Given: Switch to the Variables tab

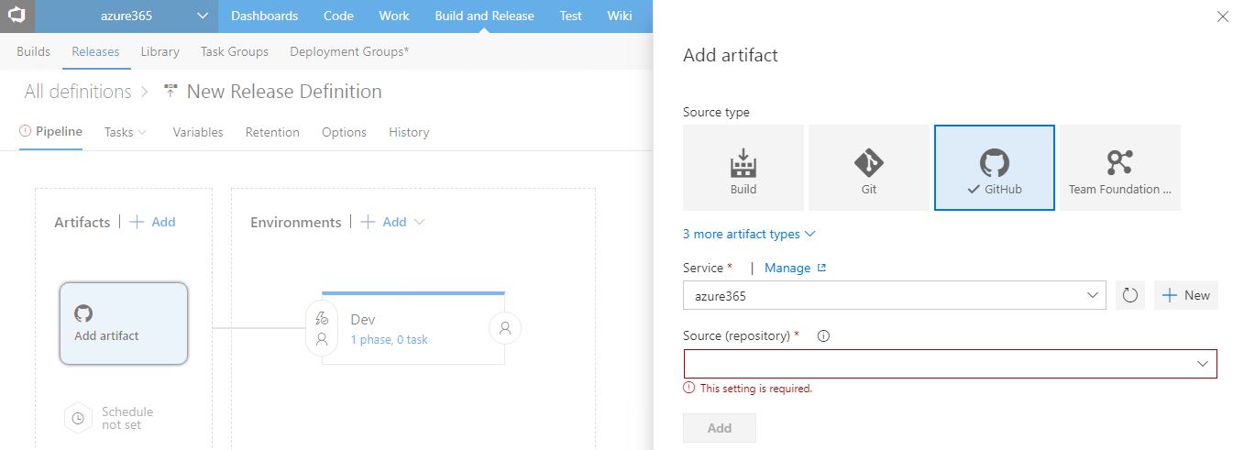Looking at the screenshot, I should click(198, 132).
